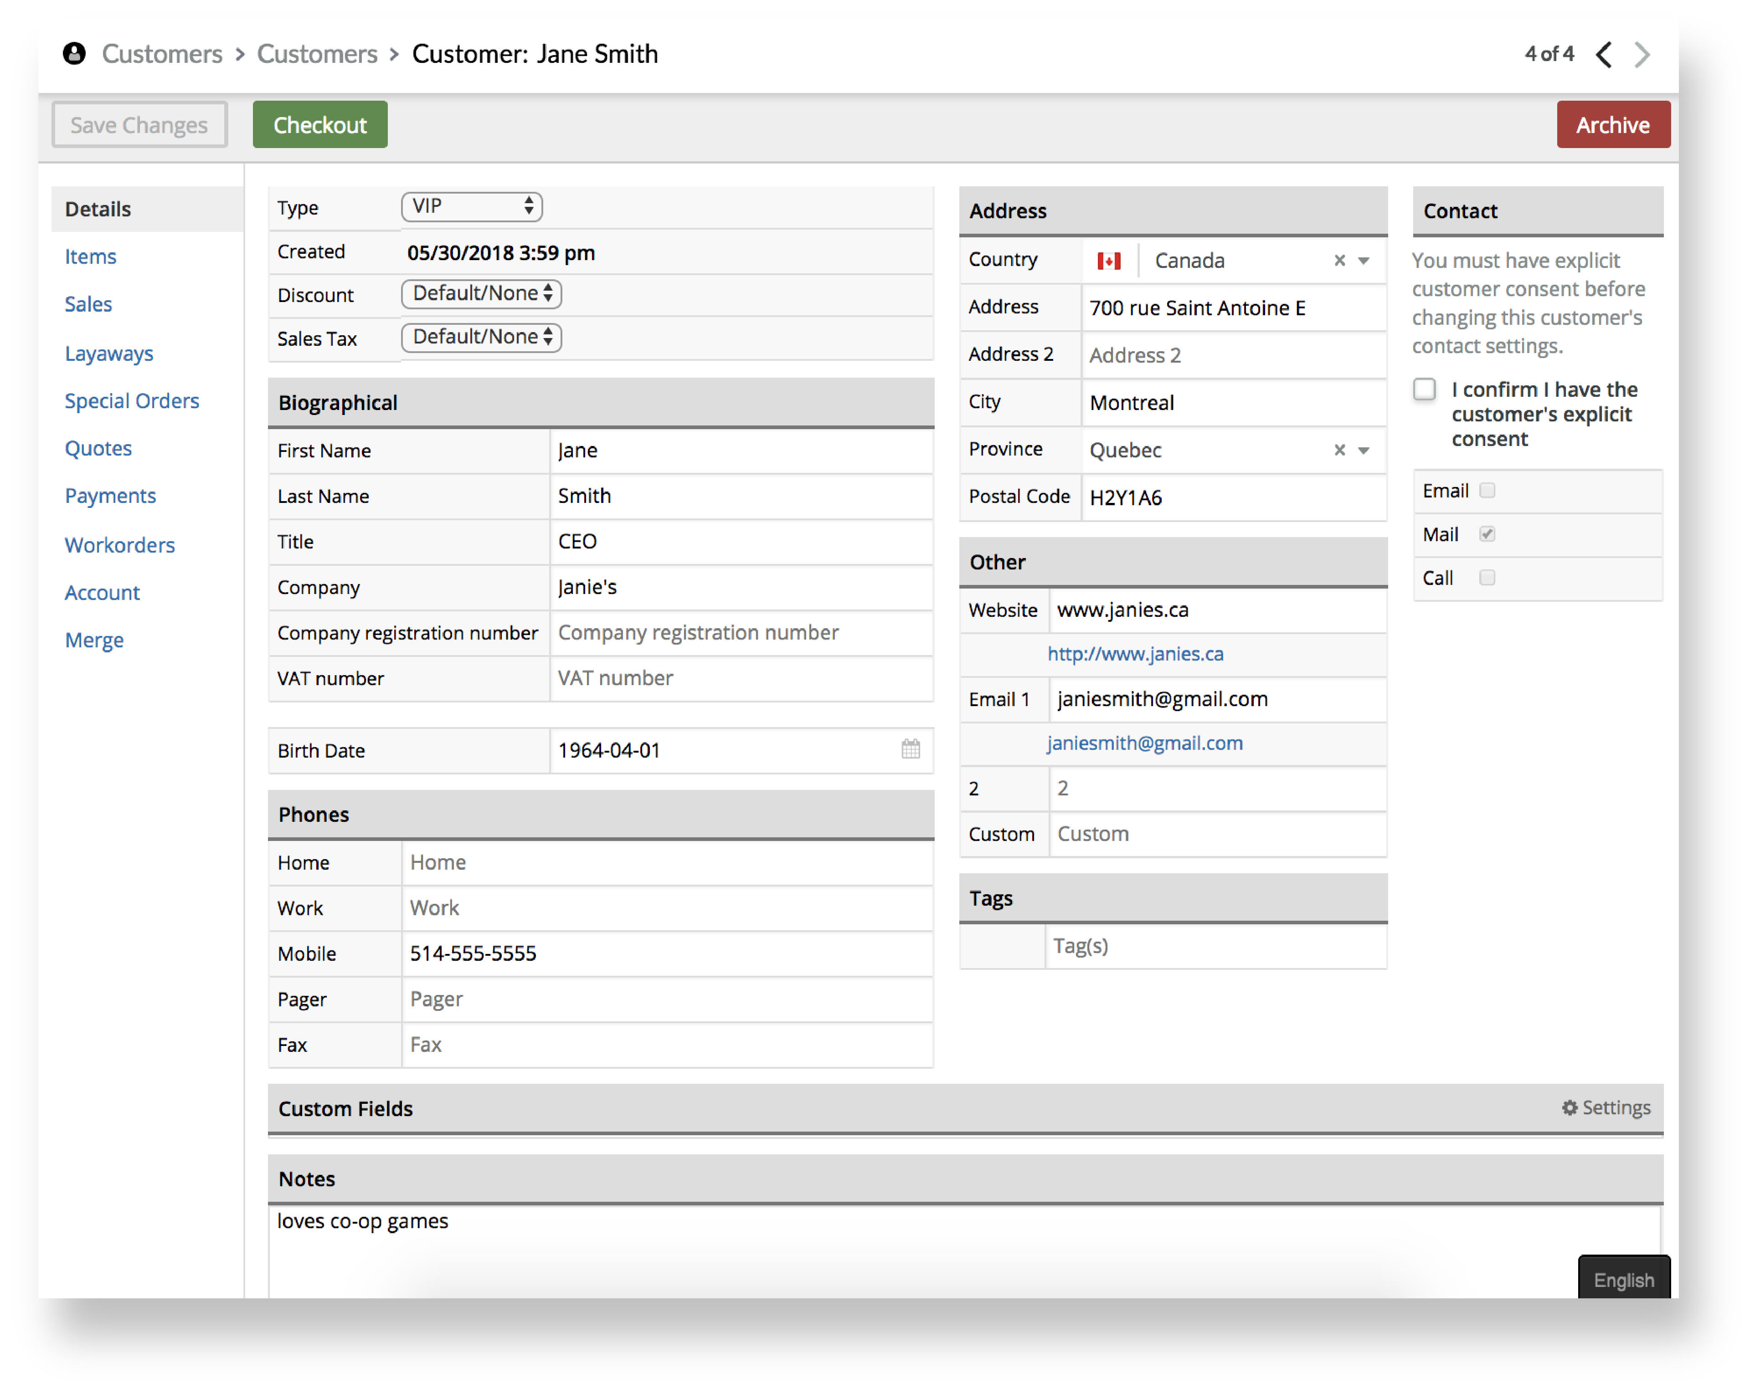Image resolution: width=1755 pixels, height=1394 pixels.
Task: Click the Address 2 field
Action: [1234, 355]
